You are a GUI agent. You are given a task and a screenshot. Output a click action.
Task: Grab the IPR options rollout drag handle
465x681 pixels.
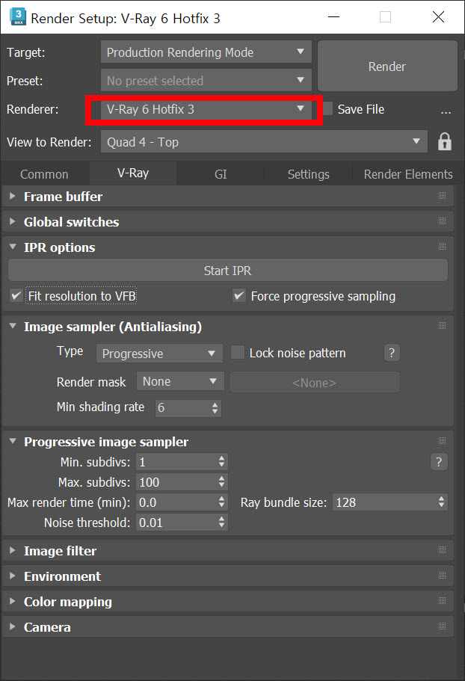(442, 247)
